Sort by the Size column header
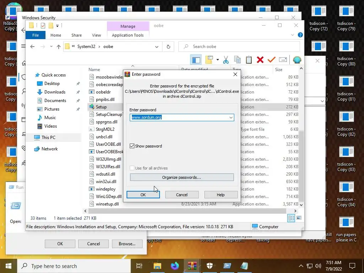This screenshot has width=364, height=273. pyautogui.click(x=279, y=69)
